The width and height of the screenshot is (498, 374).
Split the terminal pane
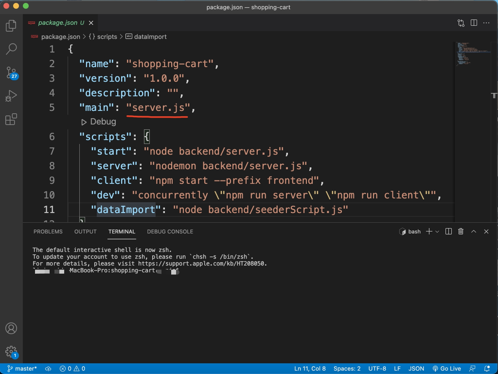448,232
